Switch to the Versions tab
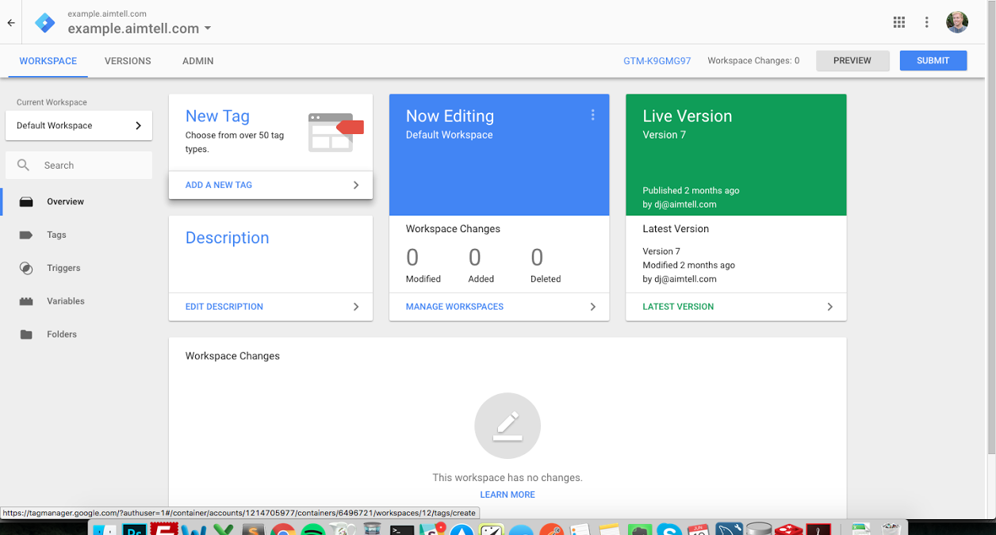The height and width of the screenshot is (535, 996). coord(128,61)
